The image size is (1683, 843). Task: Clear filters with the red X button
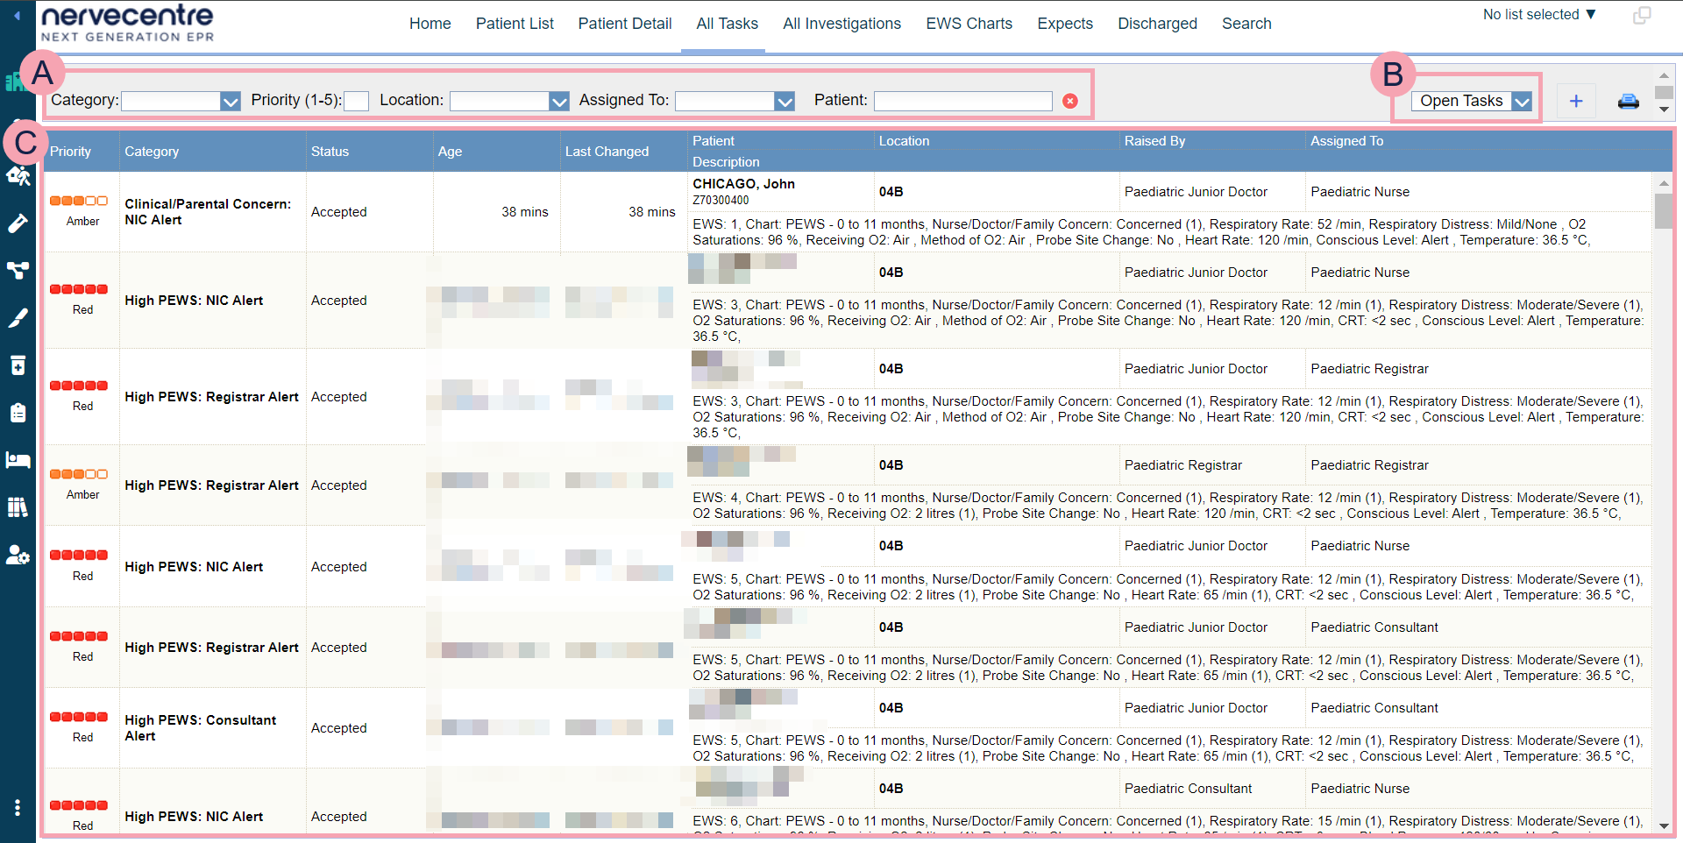point(1069,102)
